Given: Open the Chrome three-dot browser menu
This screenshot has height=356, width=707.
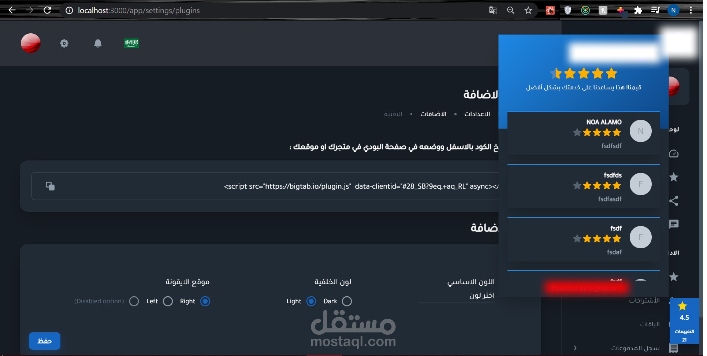Looking at the screenshot, I should click(x=691, y=10).
